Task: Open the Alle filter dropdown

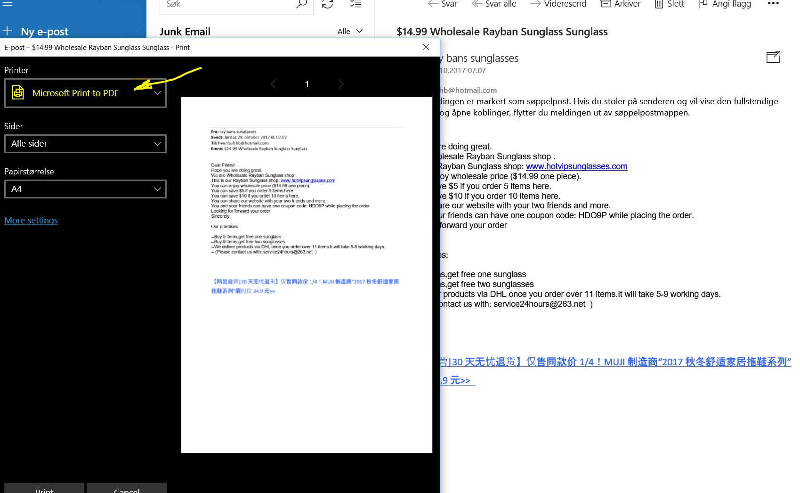Action: (350, 31)
